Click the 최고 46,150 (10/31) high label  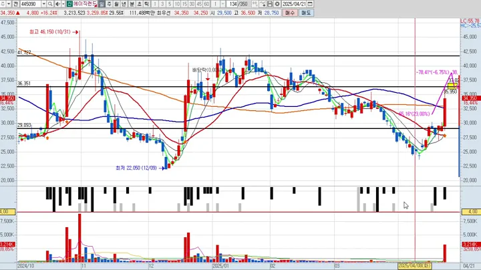50,32
